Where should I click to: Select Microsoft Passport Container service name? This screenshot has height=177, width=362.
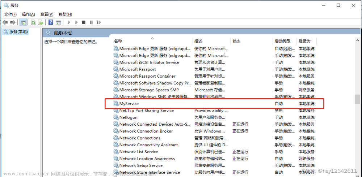pos(148,76)
